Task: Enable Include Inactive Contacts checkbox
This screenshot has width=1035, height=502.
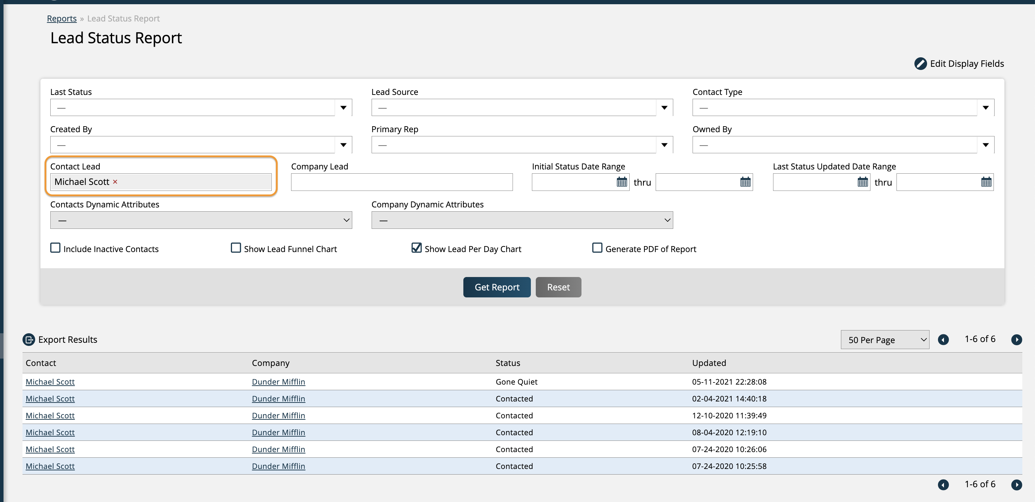Action: pos(56,248)
